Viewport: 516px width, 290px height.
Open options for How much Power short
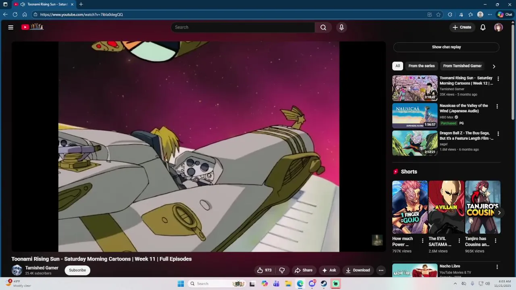click(422, 241)
